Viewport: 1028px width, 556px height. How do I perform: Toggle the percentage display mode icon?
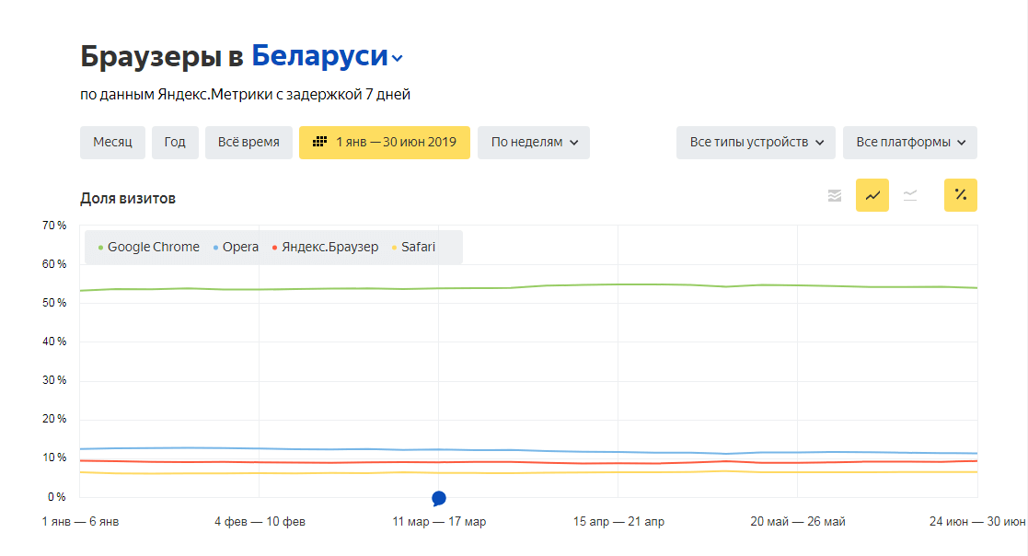[x=960, y=194]
